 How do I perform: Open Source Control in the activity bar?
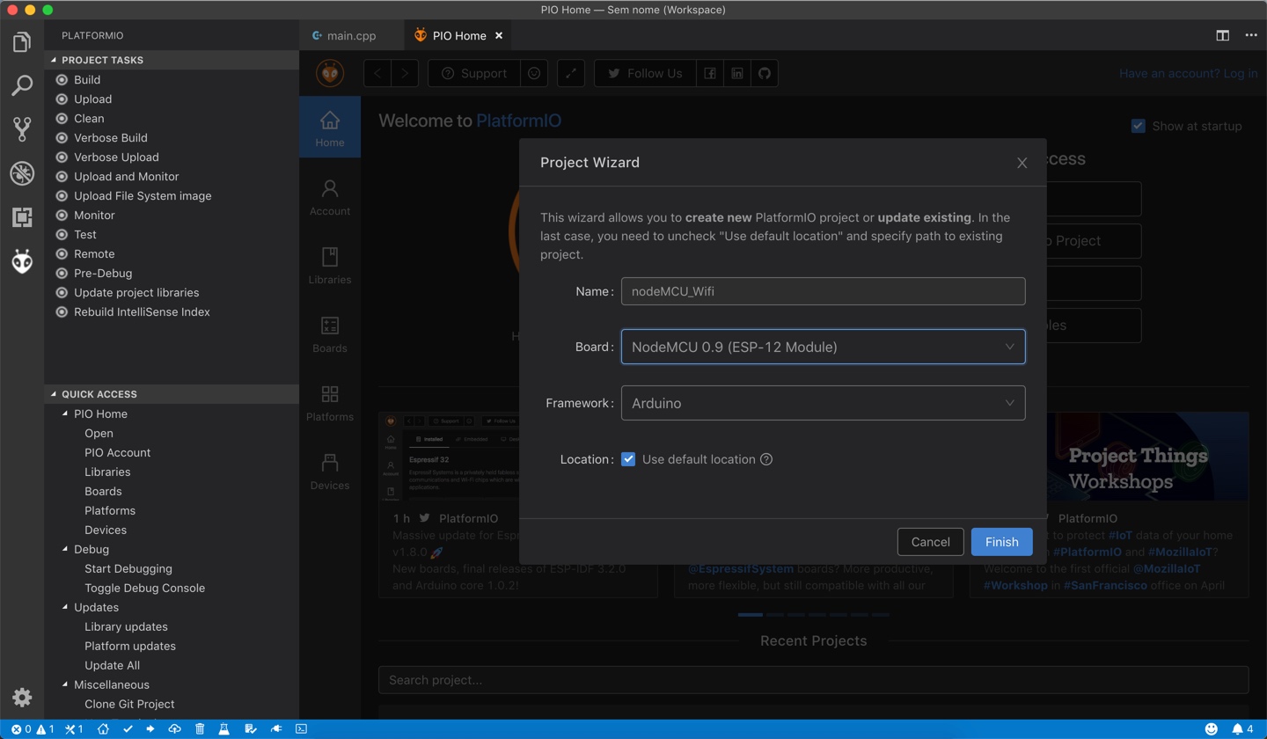click(22, 128)
